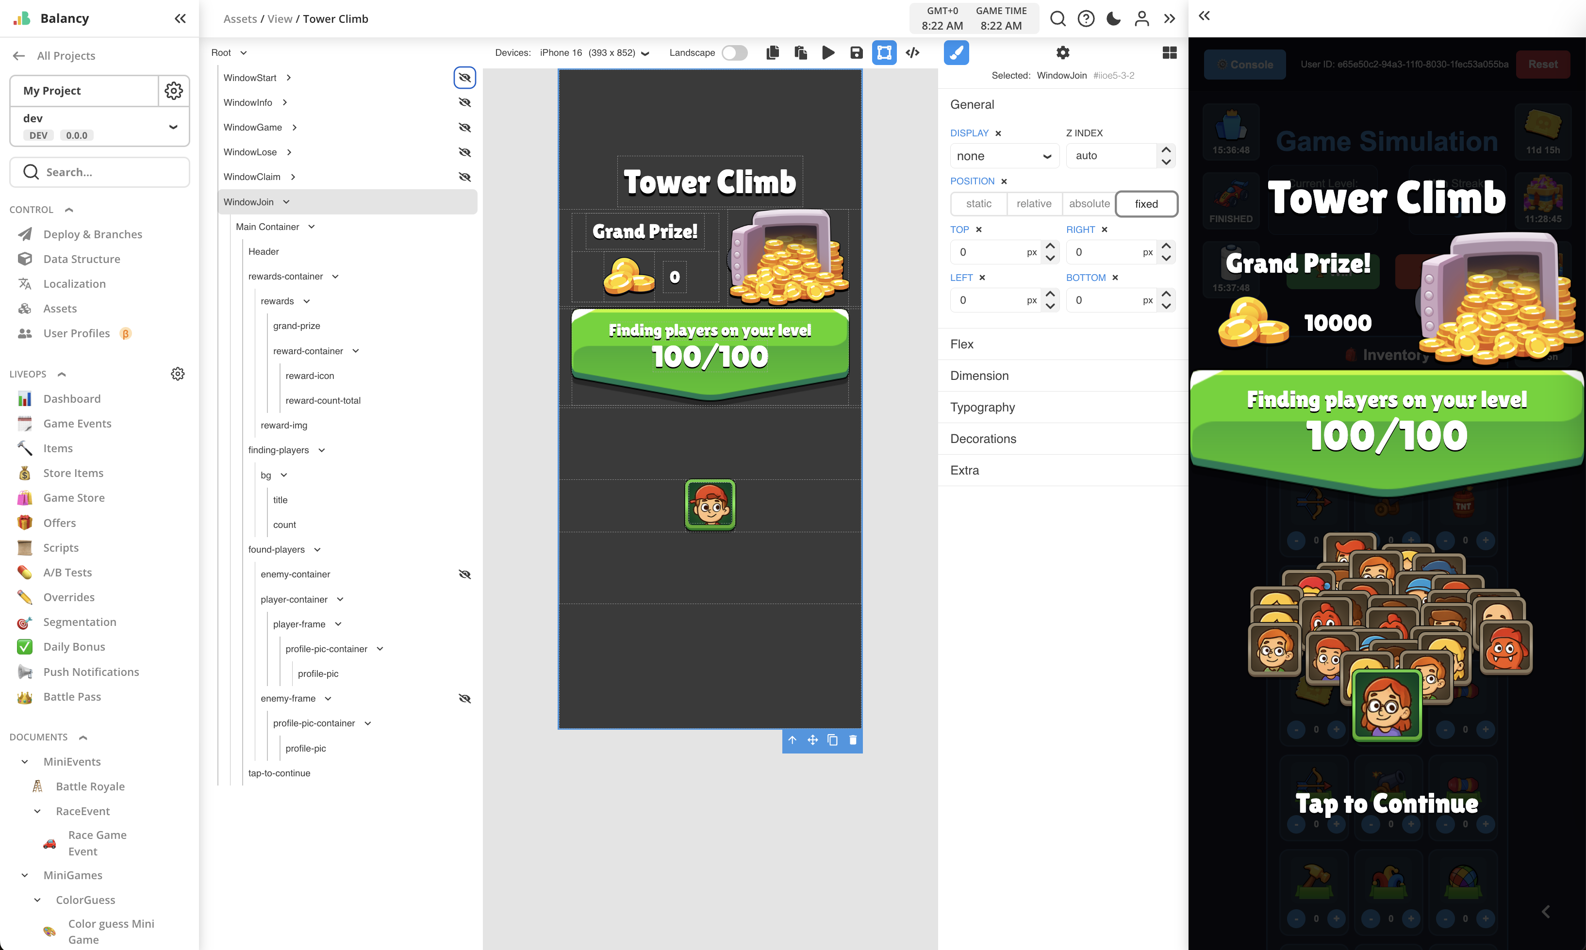The height and width of the screenshot is (950, 1586).
Task: Toggle visibility of enemy-frame
Action: coord(465,698)
